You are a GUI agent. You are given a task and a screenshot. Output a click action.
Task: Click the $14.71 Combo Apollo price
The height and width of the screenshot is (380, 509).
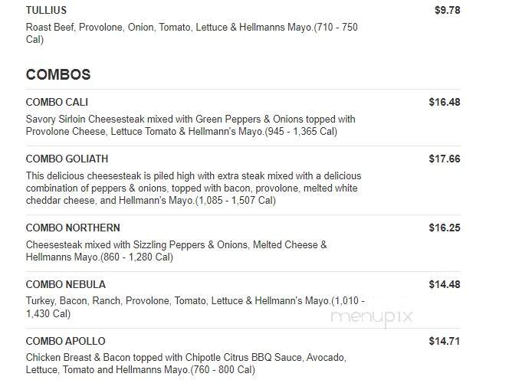(x=445, y=342)
